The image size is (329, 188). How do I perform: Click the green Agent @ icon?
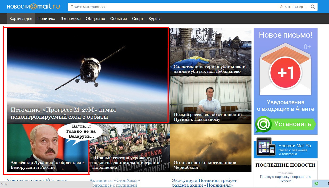[x=263, y=124]
